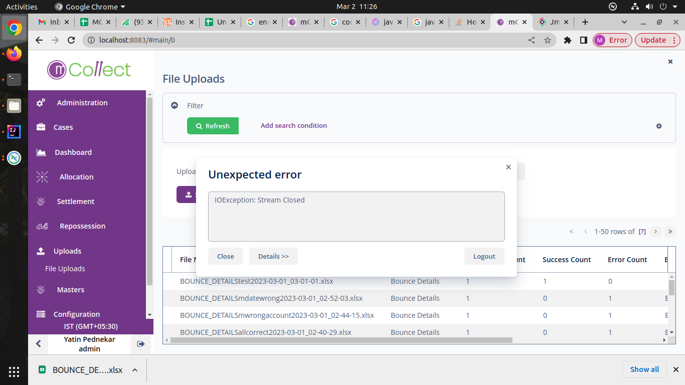
Task: Open the Dashboard sidebar item
Action: click(73, 152)
